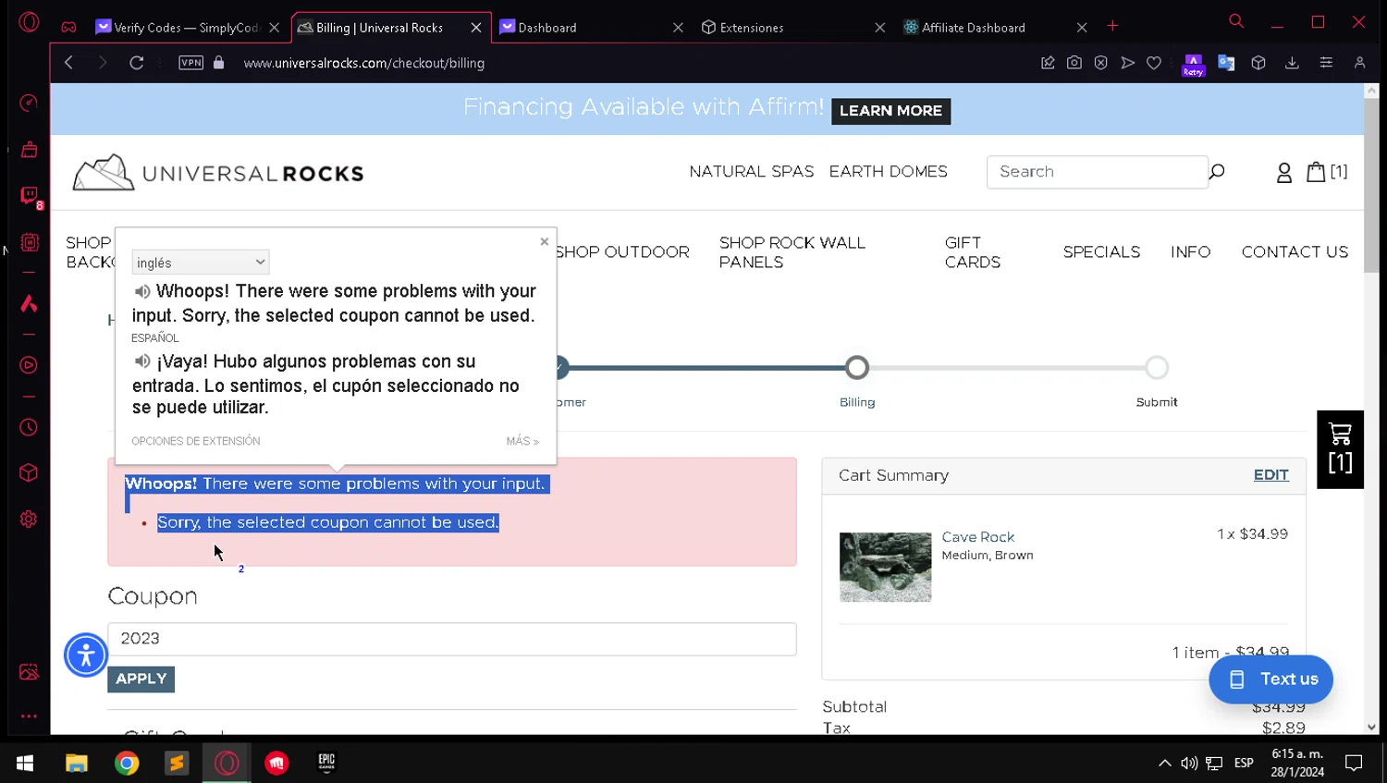The width and height of the screenshot is (1387, 783).
Task: Play audio for Spanish translation text
Action: click(142, 361)
